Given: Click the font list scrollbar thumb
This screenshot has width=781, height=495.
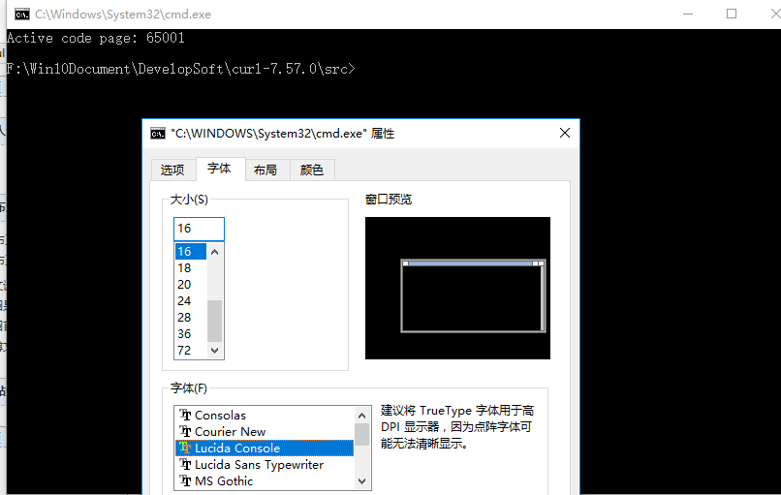Looking at the screenshot, I should click(x=362, y=434).
